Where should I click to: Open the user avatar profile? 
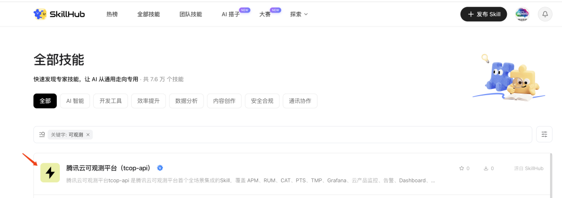(522, 15)
